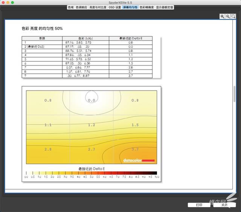Click the 1.1 zone on uniformity map
Image resolution: width=241 pixels, height=212 pixels.
(48, 125)
